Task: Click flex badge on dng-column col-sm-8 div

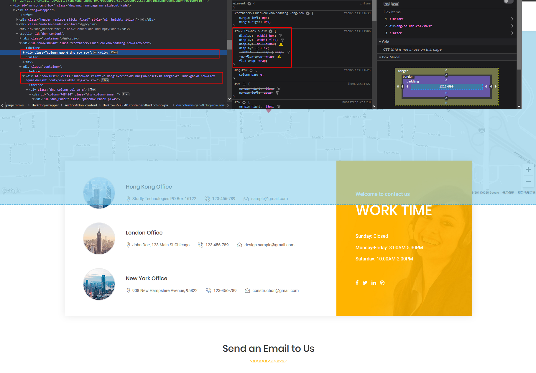Action: [93, 90]
